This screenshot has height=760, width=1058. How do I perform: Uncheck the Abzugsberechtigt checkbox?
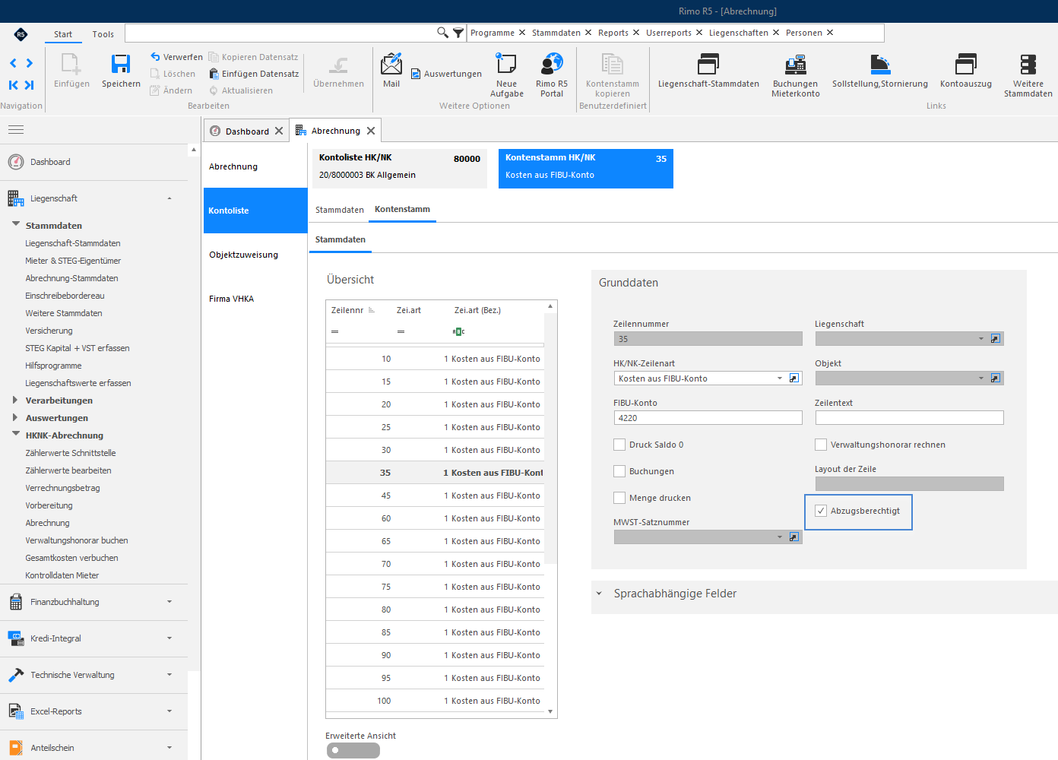pyautogui.click(x=821, y=511)
